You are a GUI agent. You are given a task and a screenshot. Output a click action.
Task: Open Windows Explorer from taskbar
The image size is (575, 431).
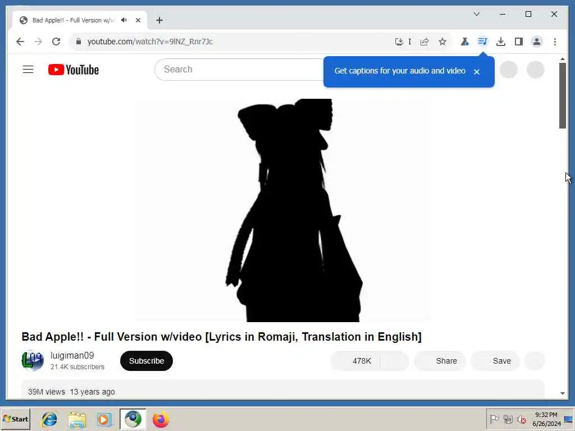point(77,419)
